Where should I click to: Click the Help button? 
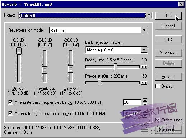(x=168, y=39)
